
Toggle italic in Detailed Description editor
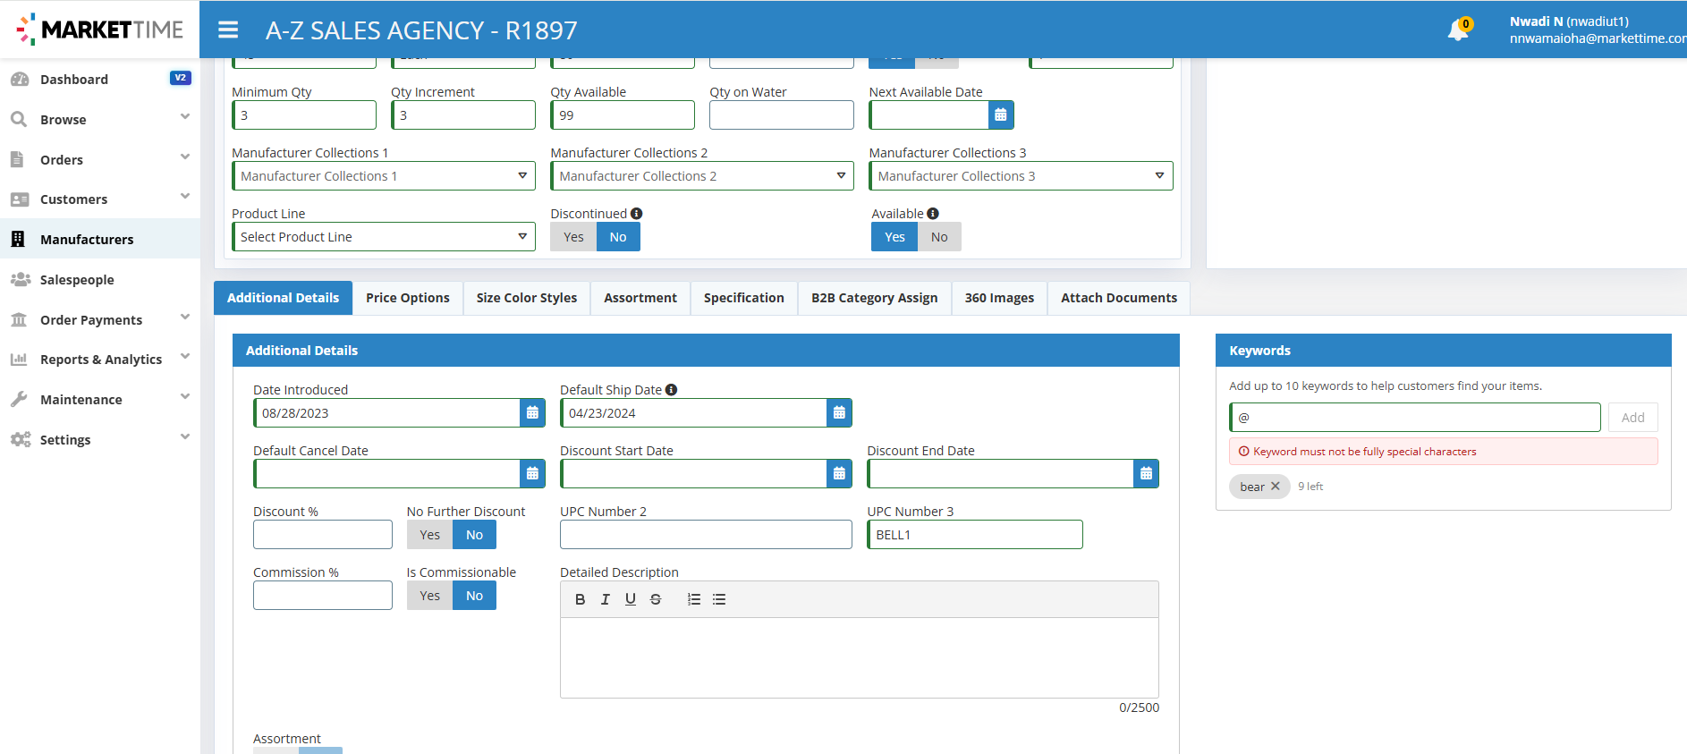(x=606, y=599)
